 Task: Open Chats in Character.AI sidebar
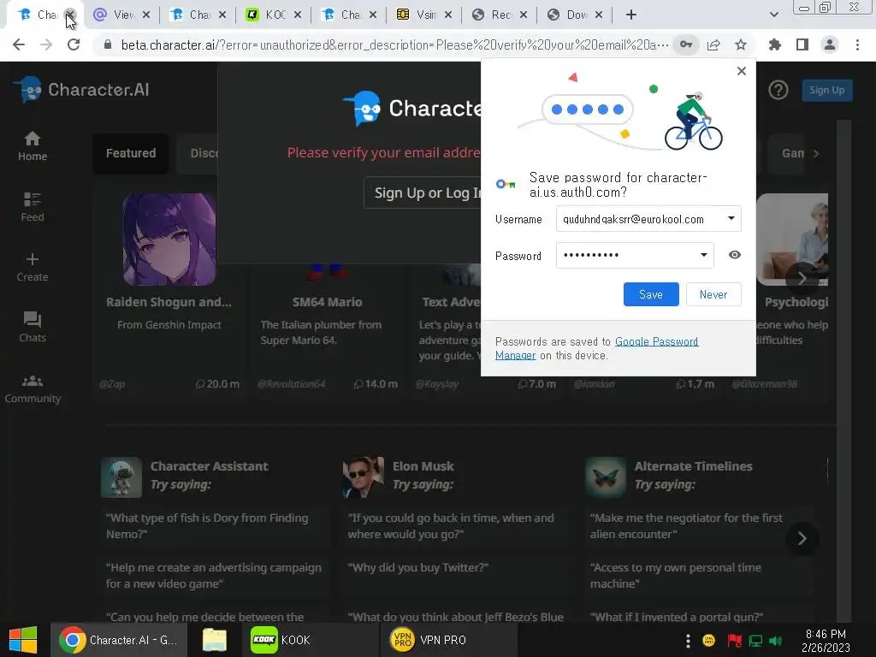(33, 328)
